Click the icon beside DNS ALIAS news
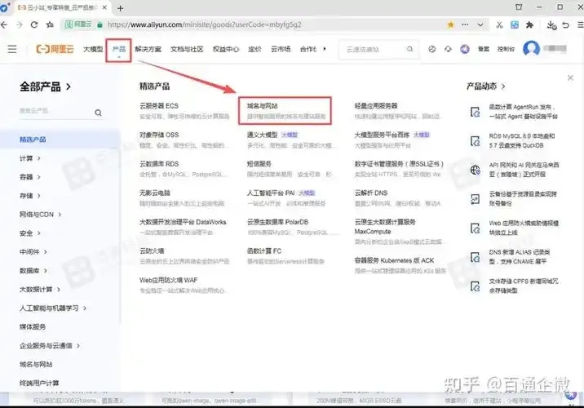This screenshot has width=584, height=408. (476, 257)
